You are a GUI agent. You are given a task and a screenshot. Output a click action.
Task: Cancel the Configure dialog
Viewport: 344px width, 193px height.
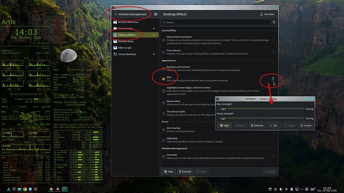(306, 126)
